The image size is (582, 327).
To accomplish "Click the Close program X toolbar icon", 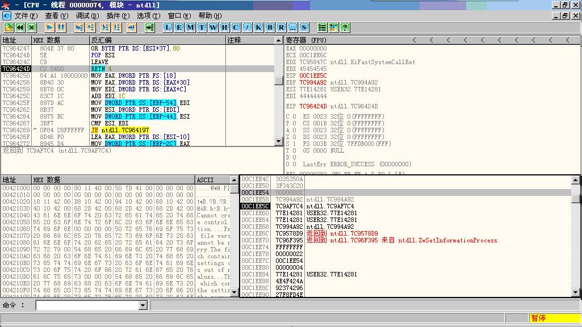I will click(x=32, y=27).
